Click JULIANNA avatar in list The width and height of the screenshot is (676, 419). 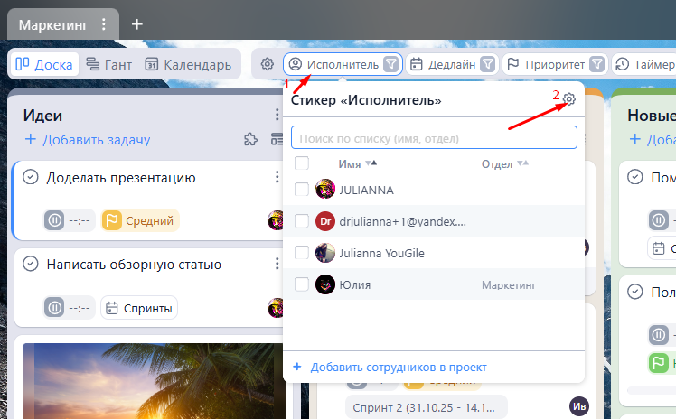325,189
